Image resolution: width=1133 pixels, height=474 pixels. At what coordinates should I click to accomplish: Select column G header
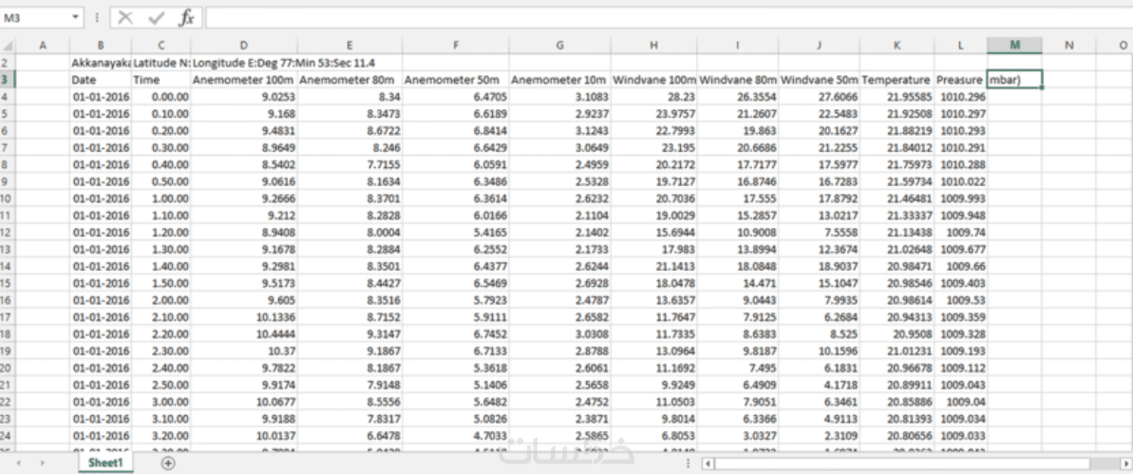[x=560, y=46]
